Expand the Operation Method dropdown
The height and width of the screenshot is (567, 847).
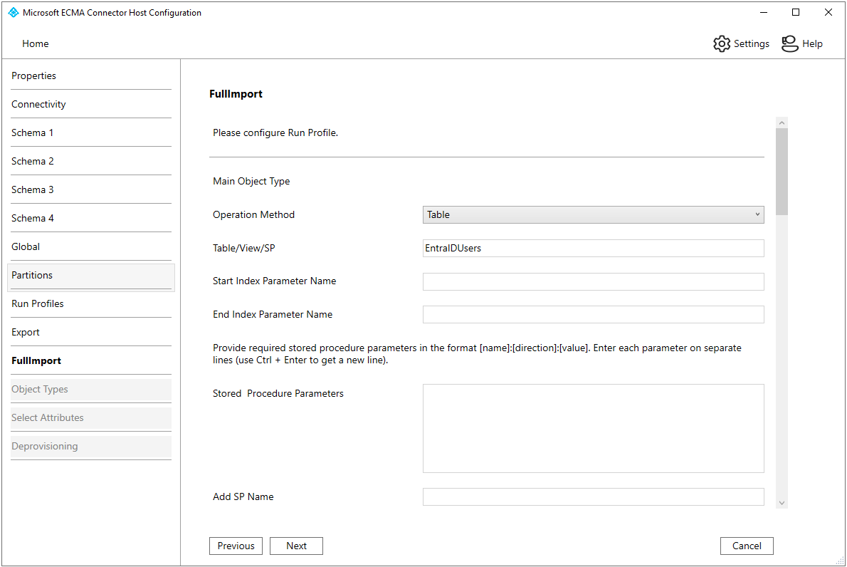593,214
